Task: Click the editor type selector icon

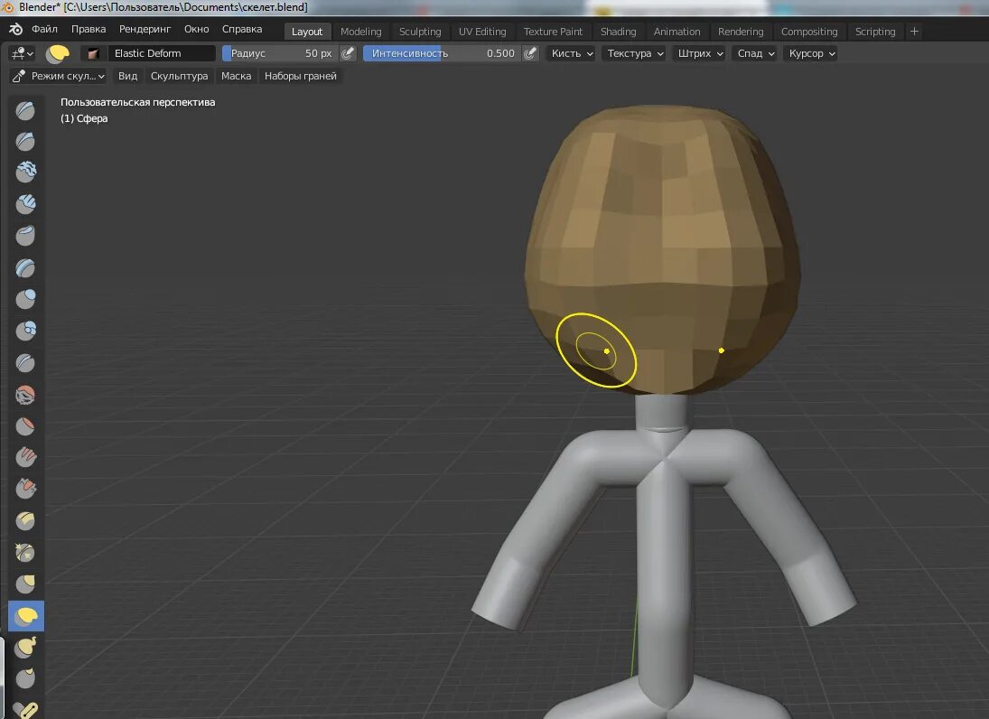Action: pyautogui.click(x=20, y=53)
